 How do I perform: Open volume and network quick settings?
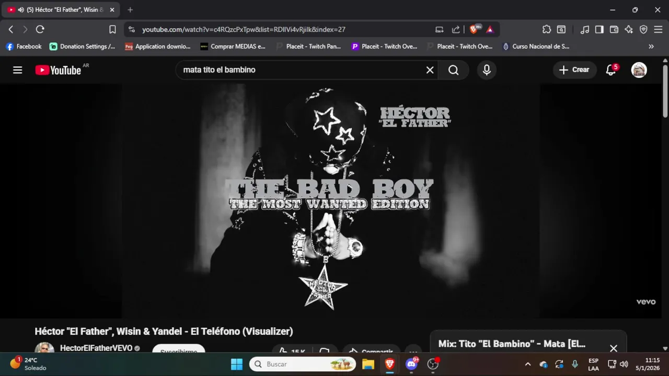click(x=618, y=364)
